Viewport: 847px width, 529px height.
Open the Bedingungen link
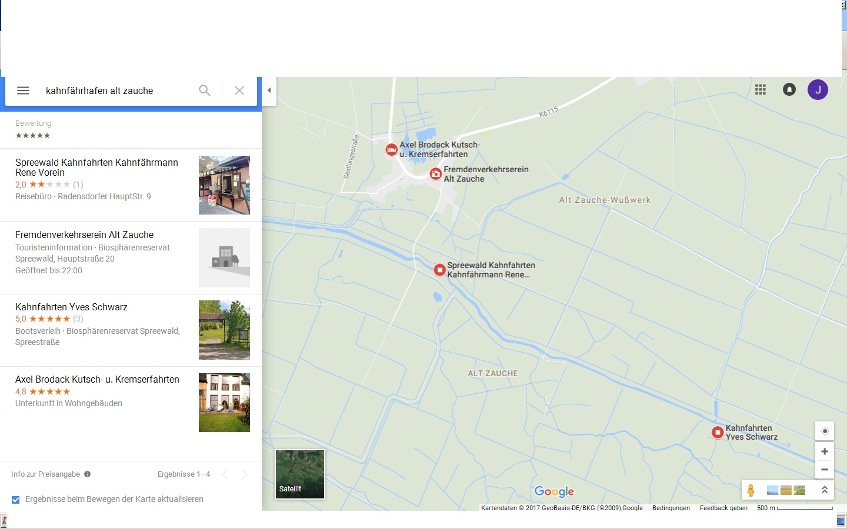coord(671,508)
